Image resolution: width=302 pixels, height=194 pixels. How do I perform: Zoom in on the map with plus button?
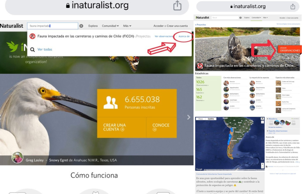click(262, 164)
